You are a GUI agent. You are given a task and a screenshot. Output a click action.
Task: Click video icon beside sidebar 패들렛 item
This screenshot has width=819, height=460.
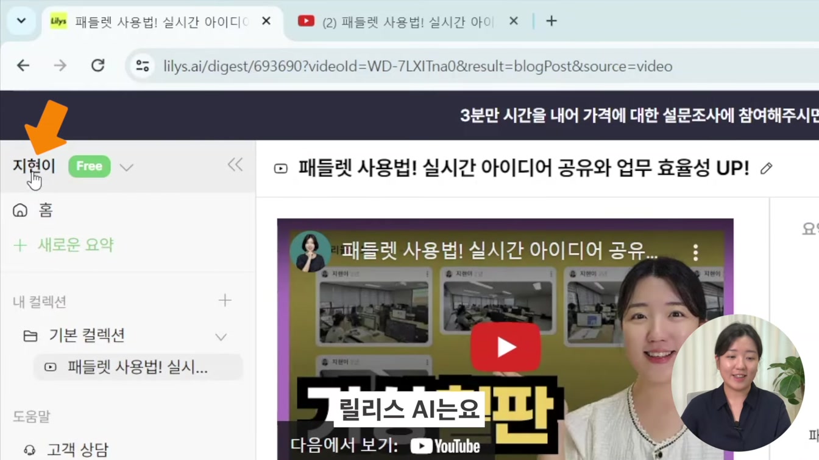coord(51,368)
